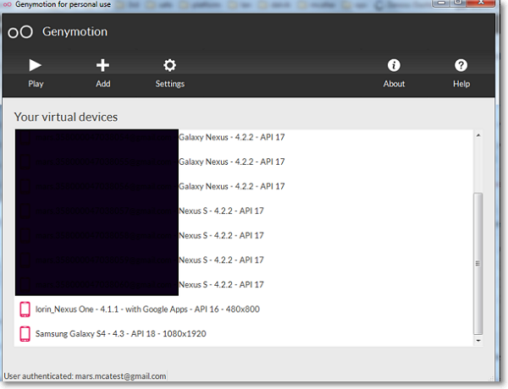Select last Nexus S 4.2.2 API 17 row

click(x=245, y=285)
